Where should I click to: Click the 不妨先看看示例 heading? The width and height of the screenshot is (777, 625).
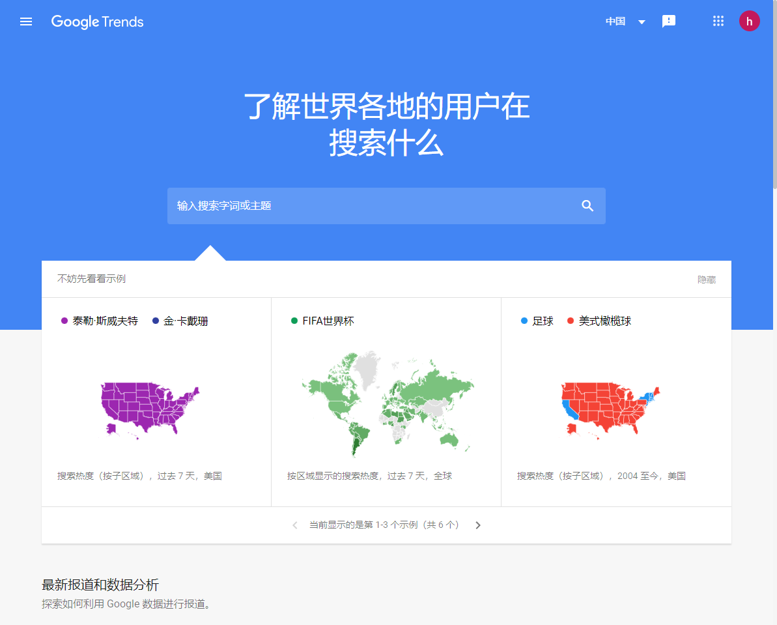pyautogui.click(x=91, y=279)
